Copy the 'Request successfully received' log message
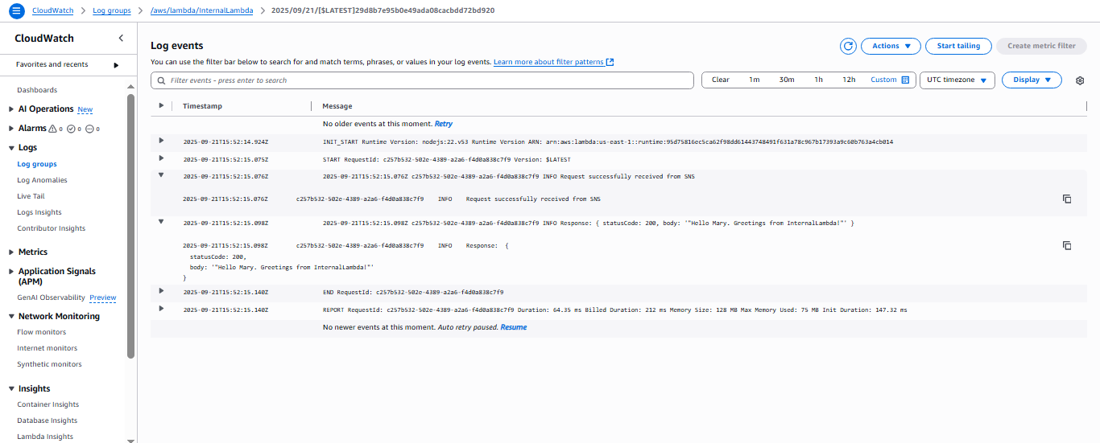 1067,199
